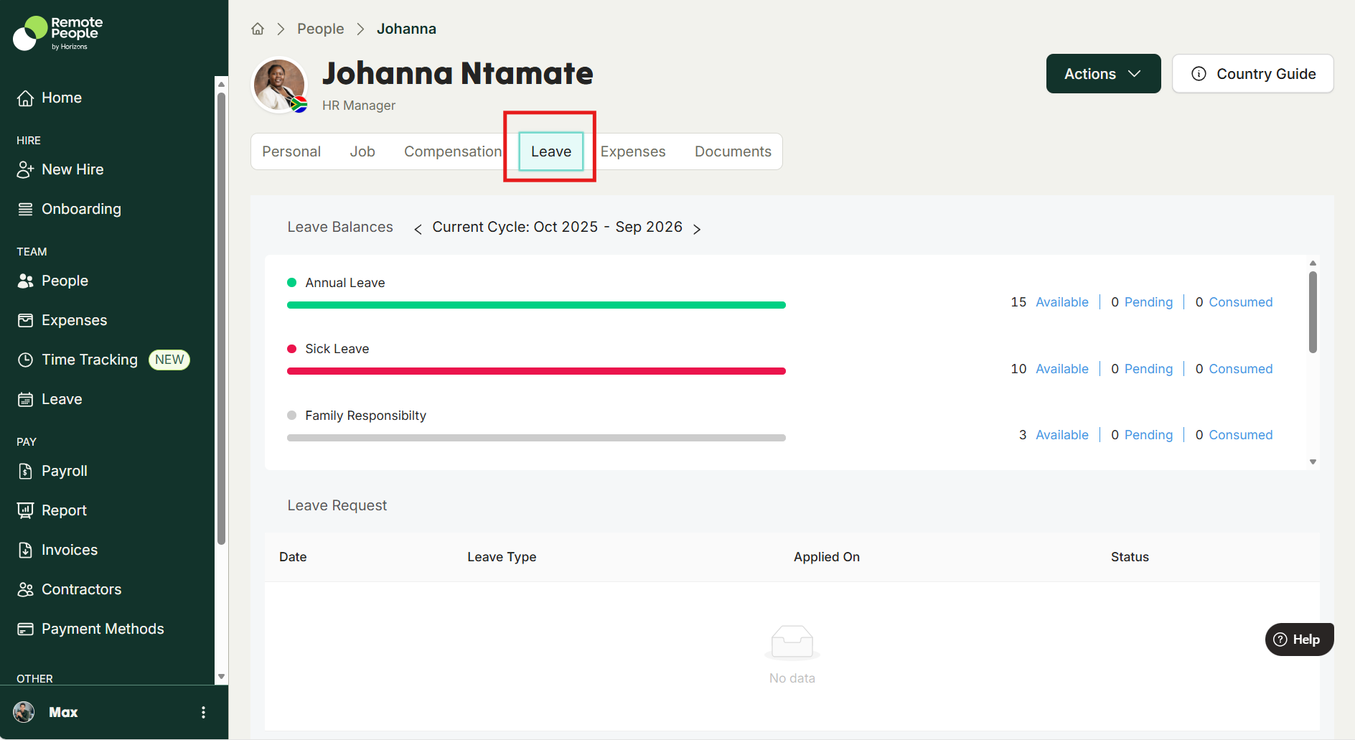Open the Job tab

pos(362,151)
